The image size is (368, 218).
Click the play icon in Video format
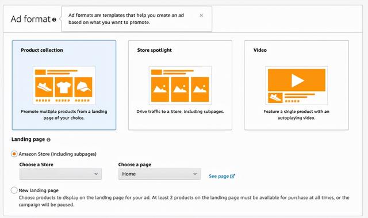coord(298,81)
